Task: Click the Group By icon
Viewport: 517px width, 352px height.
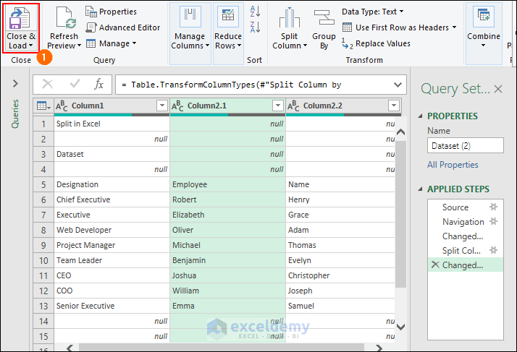Action: 324,18
